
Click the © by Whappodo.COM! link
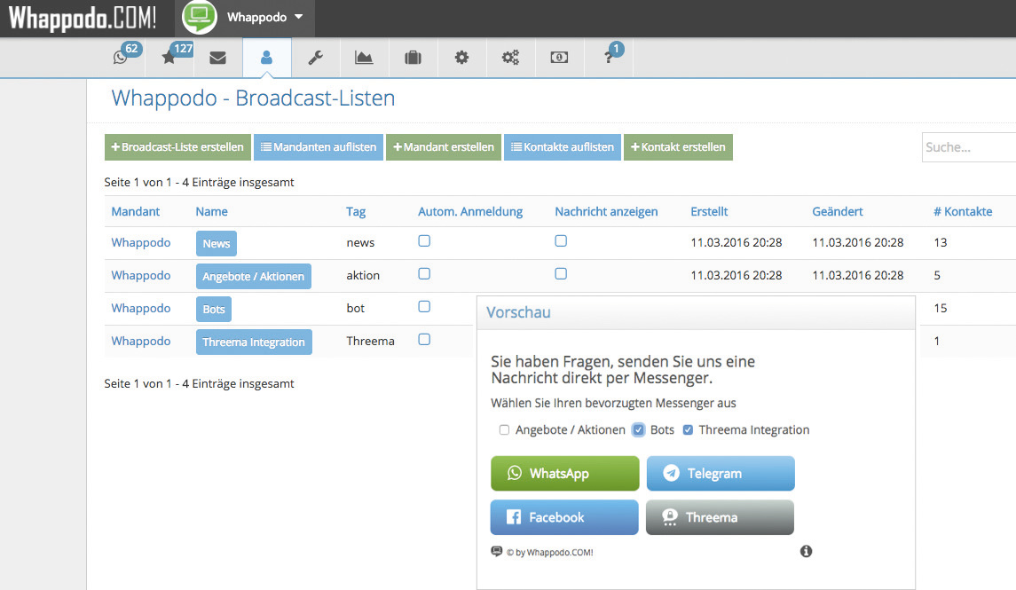(549, 553)
